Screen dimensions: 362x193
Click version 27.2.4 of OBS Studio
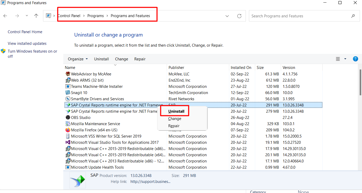[x=288, y=118]
